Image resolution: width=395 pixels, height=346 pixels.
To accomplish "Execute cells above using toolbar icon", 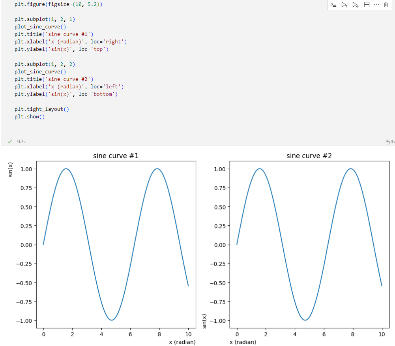I will [344, 5].
